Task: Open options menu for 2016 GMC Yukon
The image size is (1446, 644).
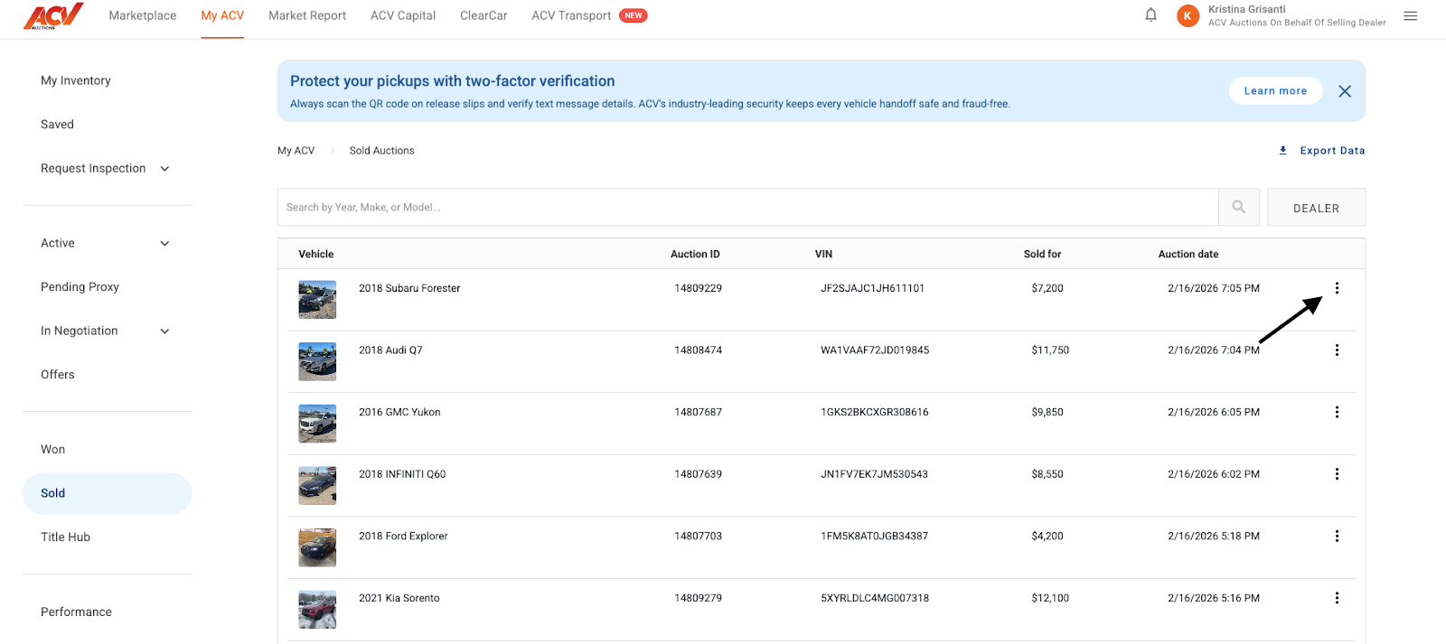Action: [1337, 412]
